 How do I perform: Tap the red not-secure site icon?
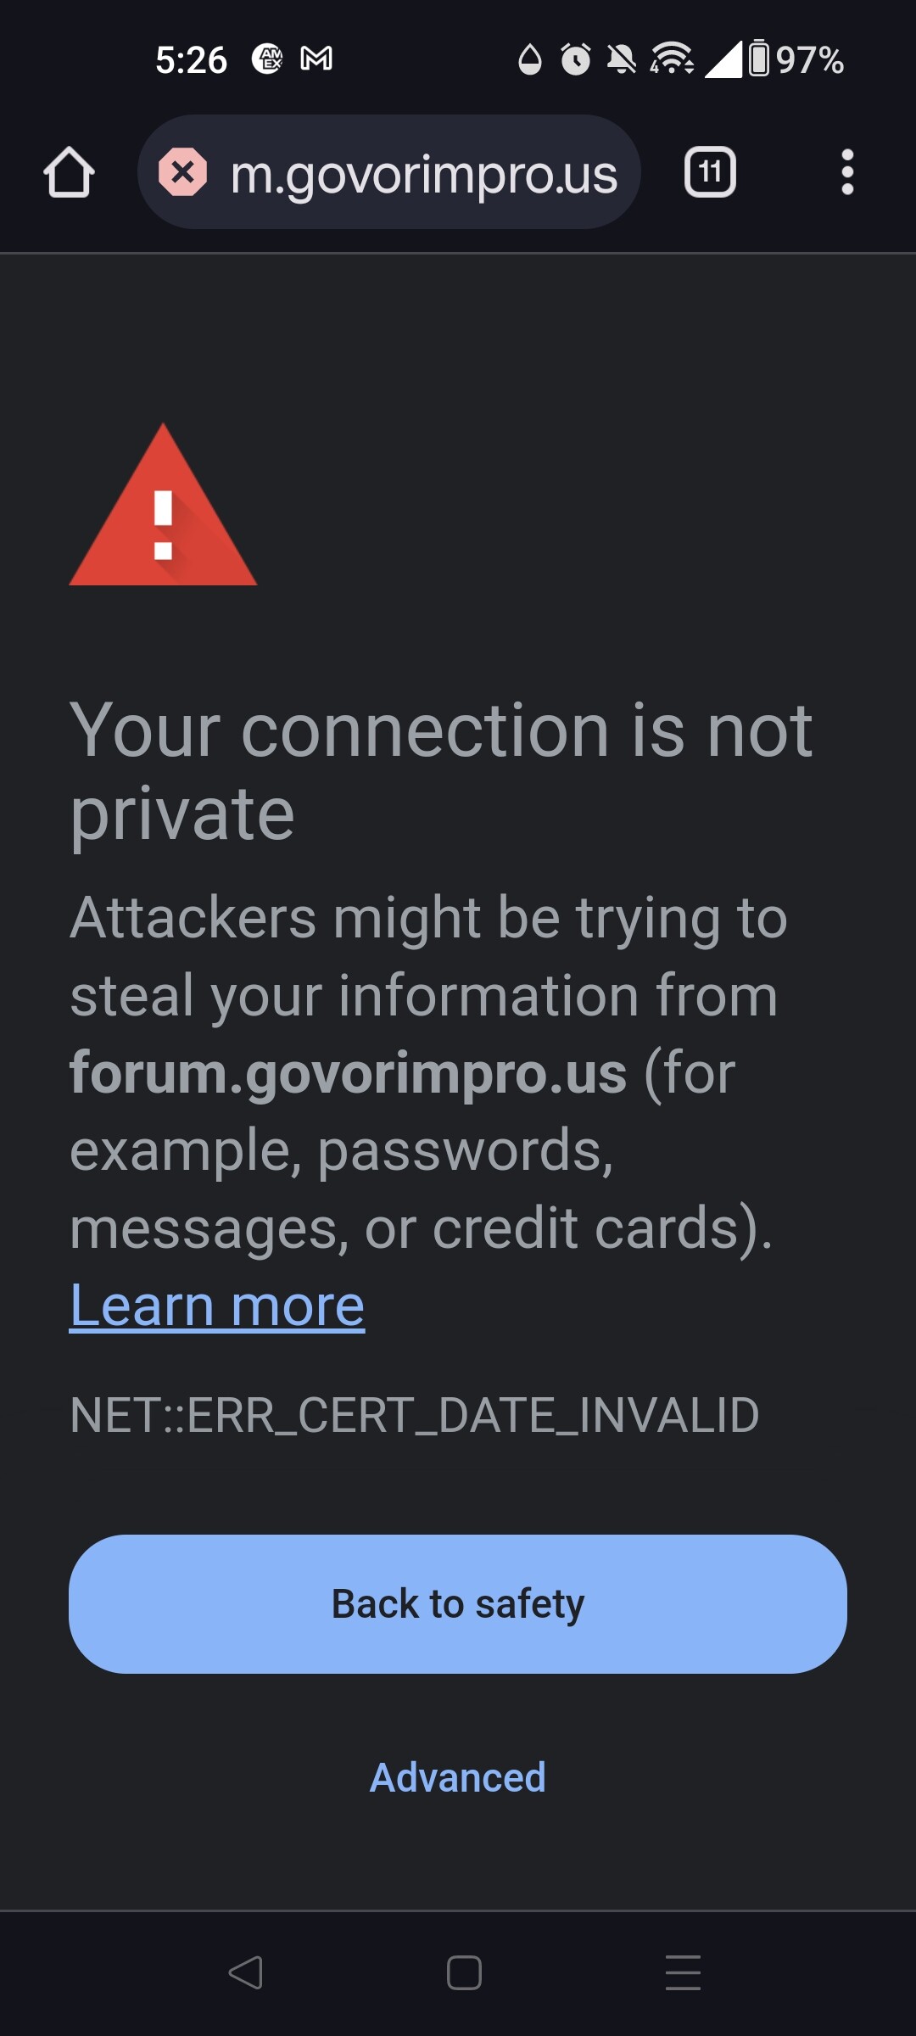pos(182,172)
